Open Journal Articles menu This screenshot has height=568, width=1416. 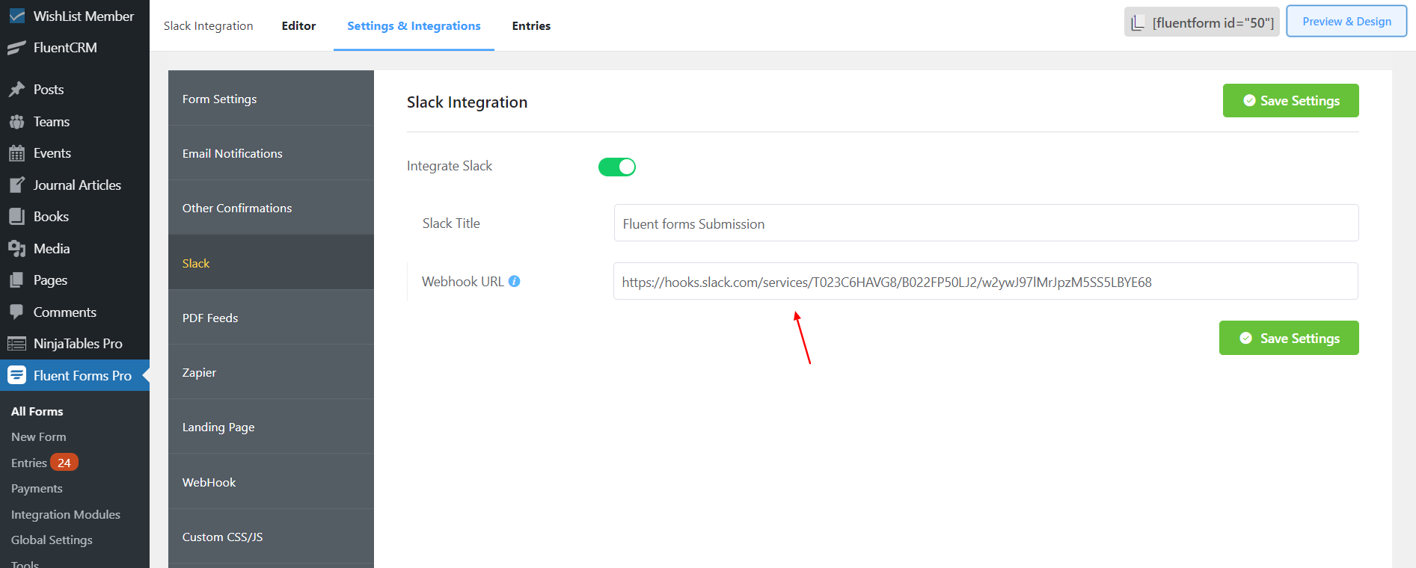[75, 185]
